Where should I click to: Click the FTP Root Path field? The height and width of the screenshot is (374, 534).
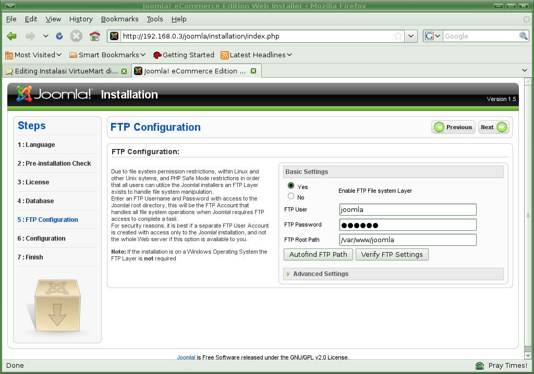[408, 240]
